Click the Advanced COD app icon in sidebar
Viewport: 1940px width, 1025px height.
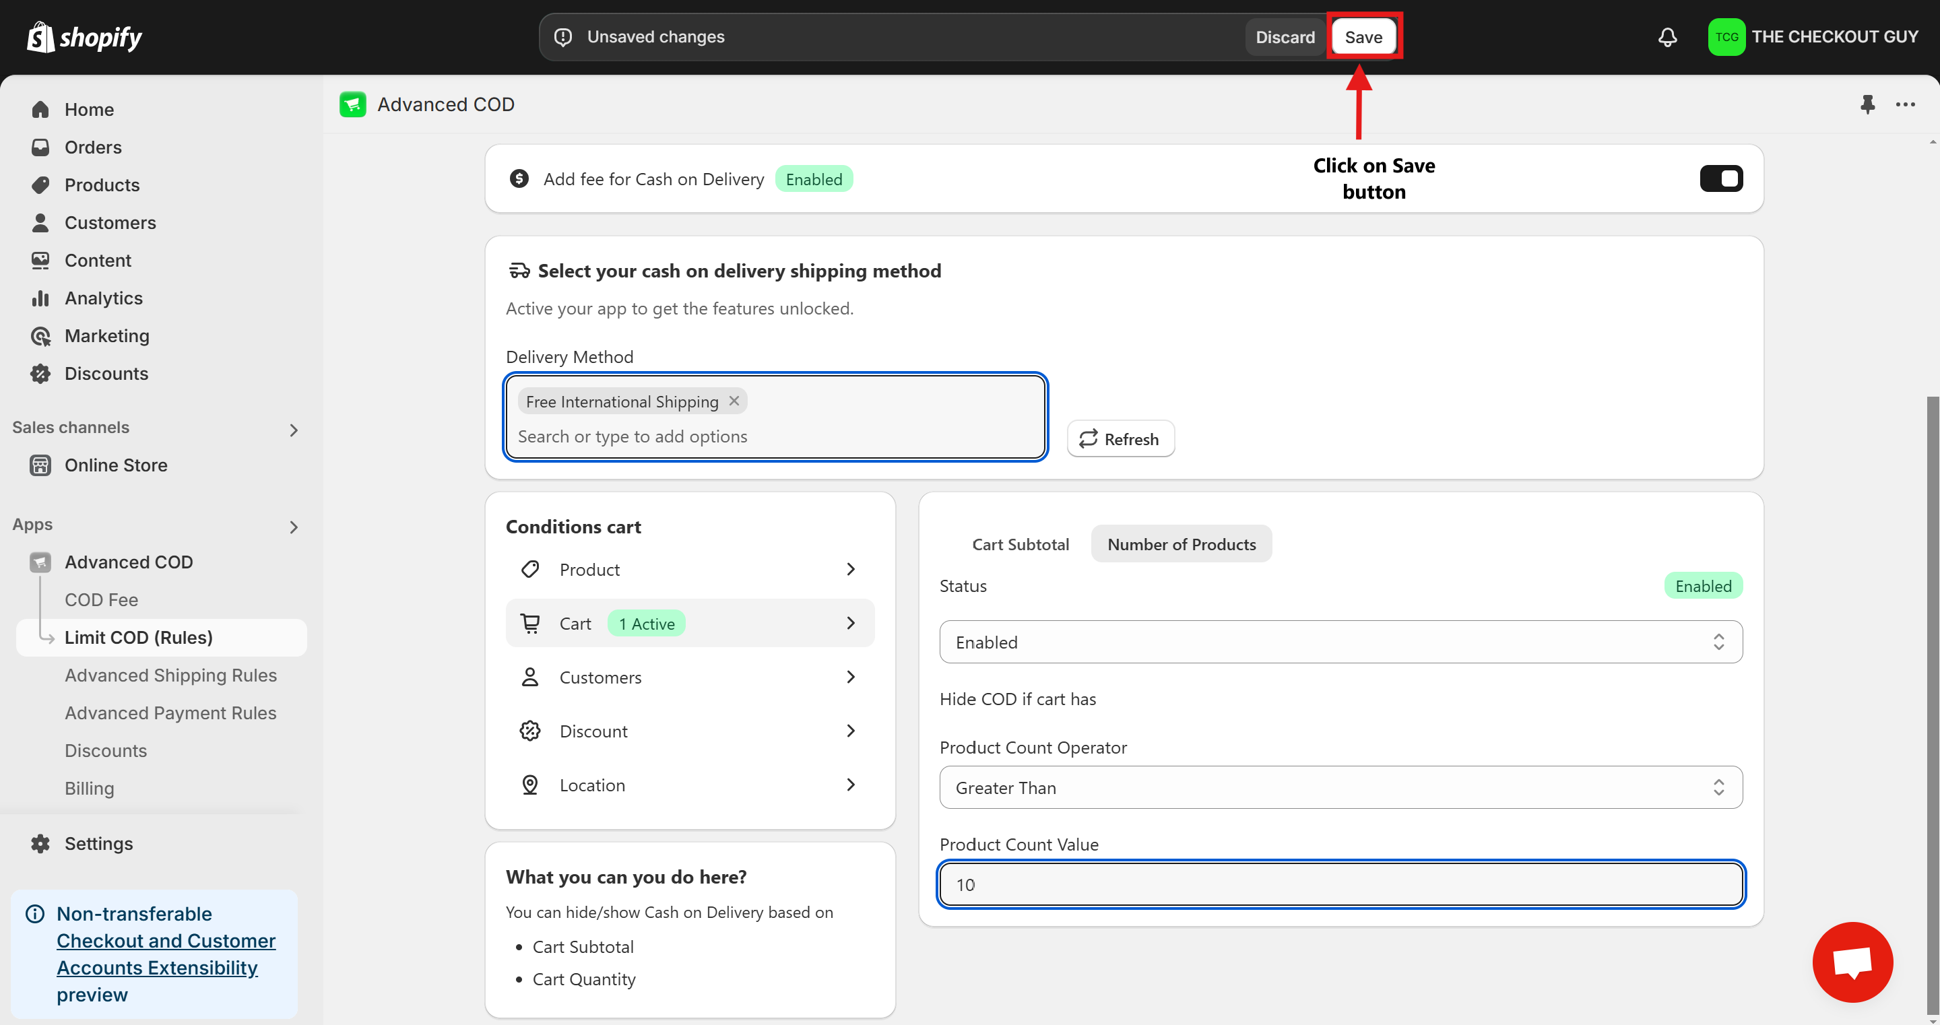coord(40,562)
